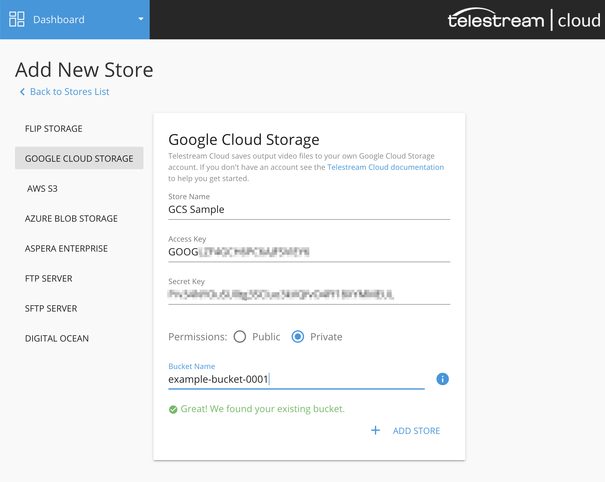
Task: Select Private permissions radio button
Action: click(x=298, y=337)
